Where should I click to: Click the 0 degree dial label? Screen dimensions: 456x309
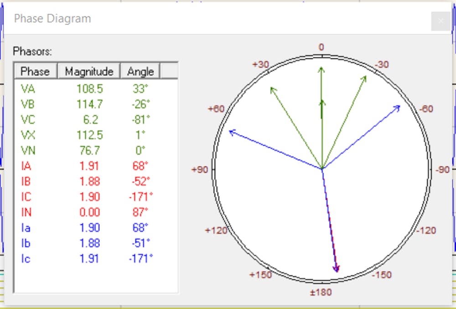(321, 47)
